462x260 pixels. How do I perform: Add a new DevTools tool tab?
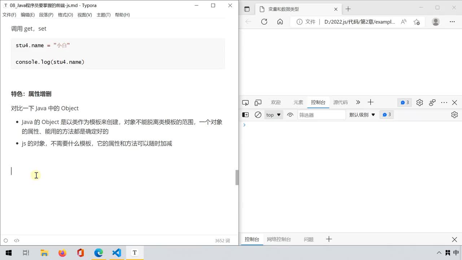pyautogui.click(x=370, y=103)
